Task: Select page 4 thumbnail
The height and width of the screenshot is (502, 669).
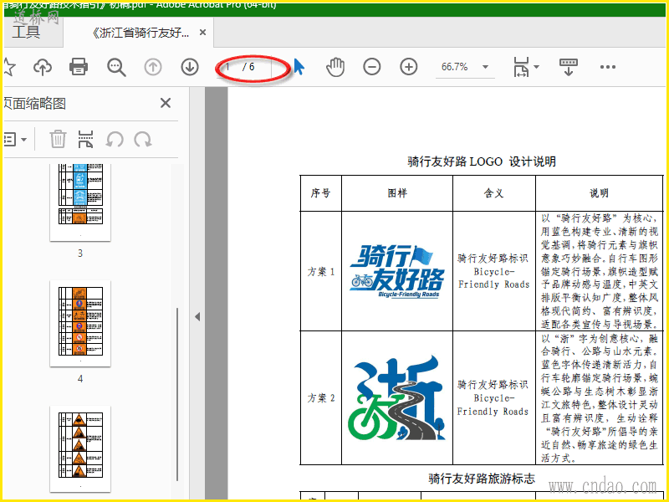Action: click(80, 324)
